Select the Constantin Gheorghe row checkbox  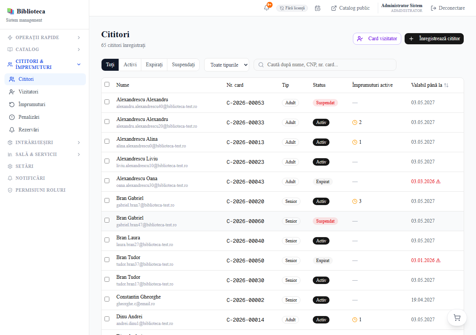pyautogui.click(x=107, y=299)
